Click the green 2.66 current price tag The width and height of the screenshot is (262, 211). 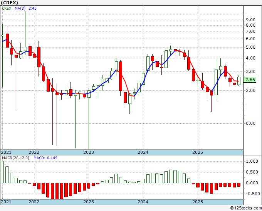pos(250,80)
